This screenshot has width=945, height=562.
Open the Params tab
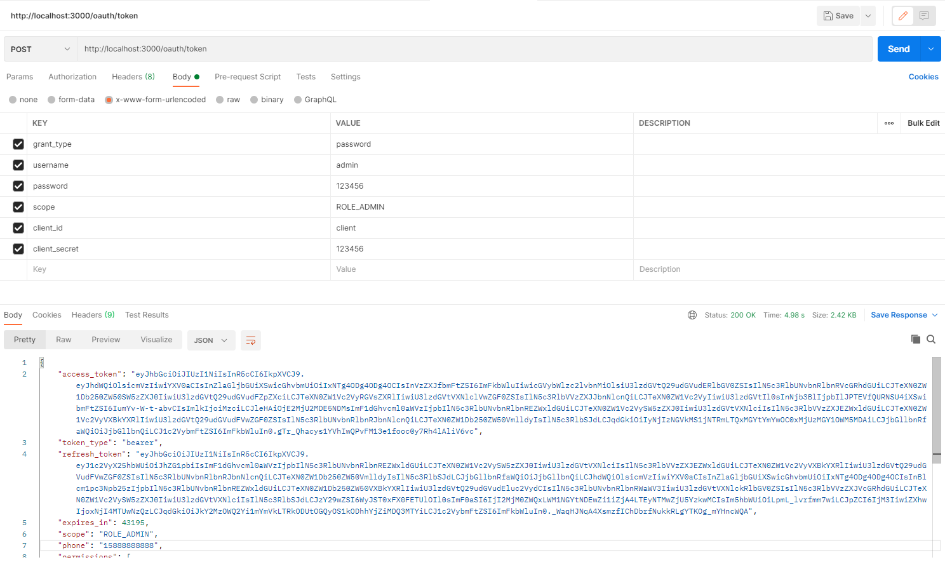(x=20, y=77)
